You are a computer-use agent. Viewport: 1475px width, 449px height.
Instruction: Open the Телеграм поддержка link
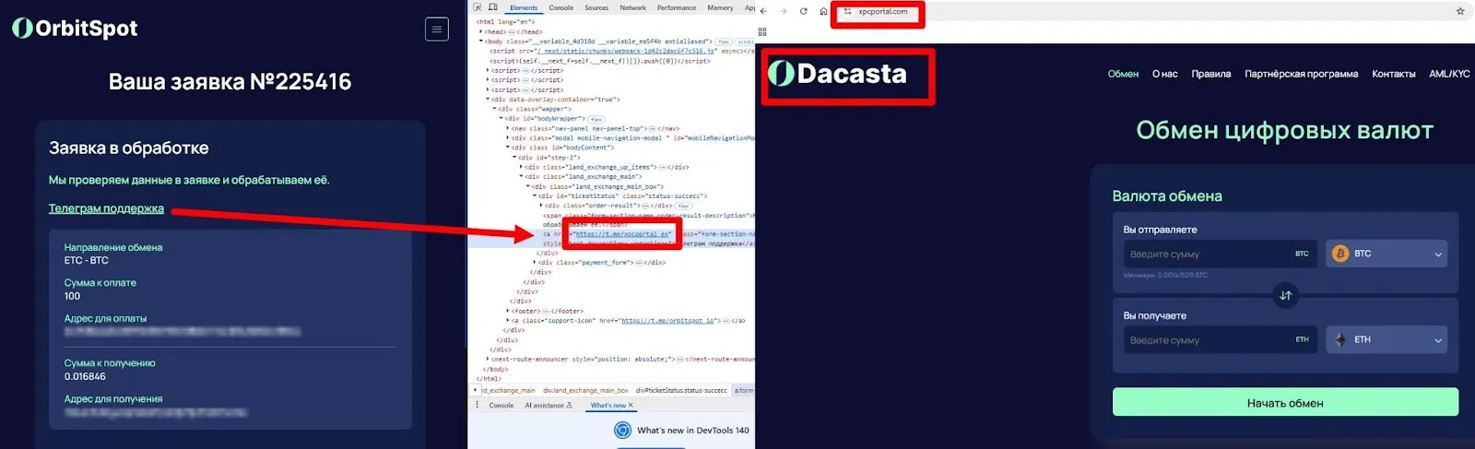click(106, 208)
